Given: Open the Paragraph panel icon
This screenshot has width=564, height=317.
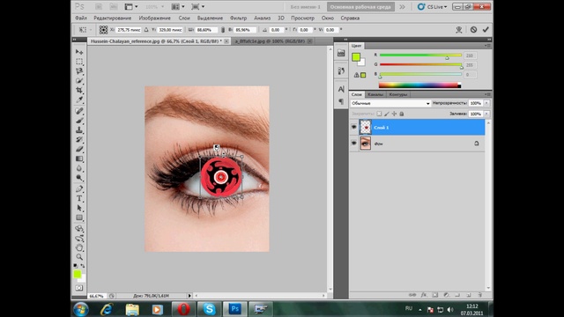Looking at the screenshot, I should pyautogui.click(x=341, y=102).
